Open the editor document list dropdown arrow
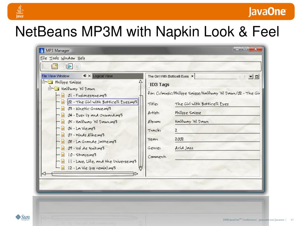This screenshot has width=301, height=226. pyautogui.click(x=251, y=77)
